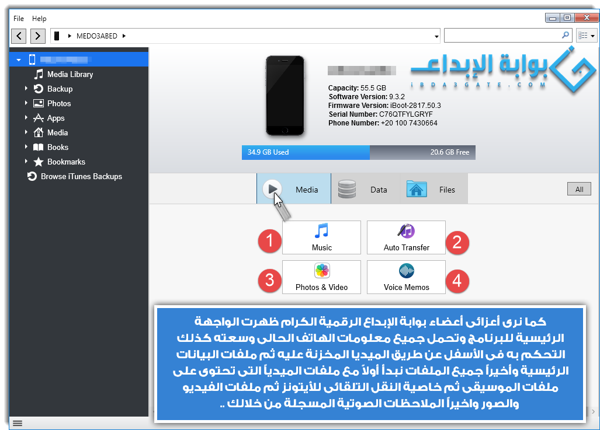The height and width of the screenshot is (430, 600).
Task: Click the Phone Number +20 100 7430664 text
Action: point(383,123)
